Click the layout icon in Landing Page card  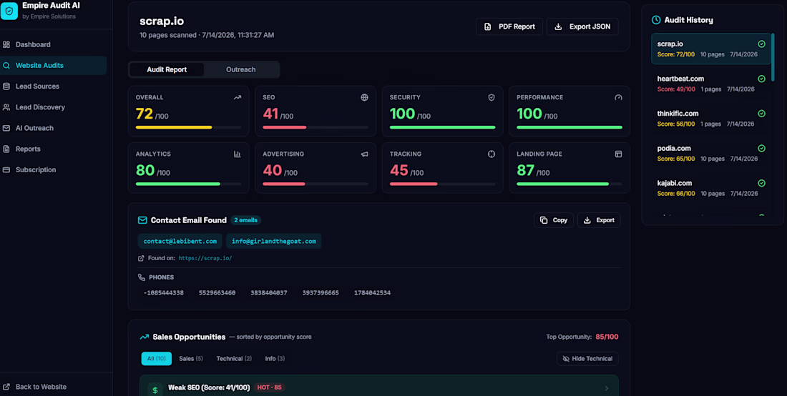click(618, 154)
